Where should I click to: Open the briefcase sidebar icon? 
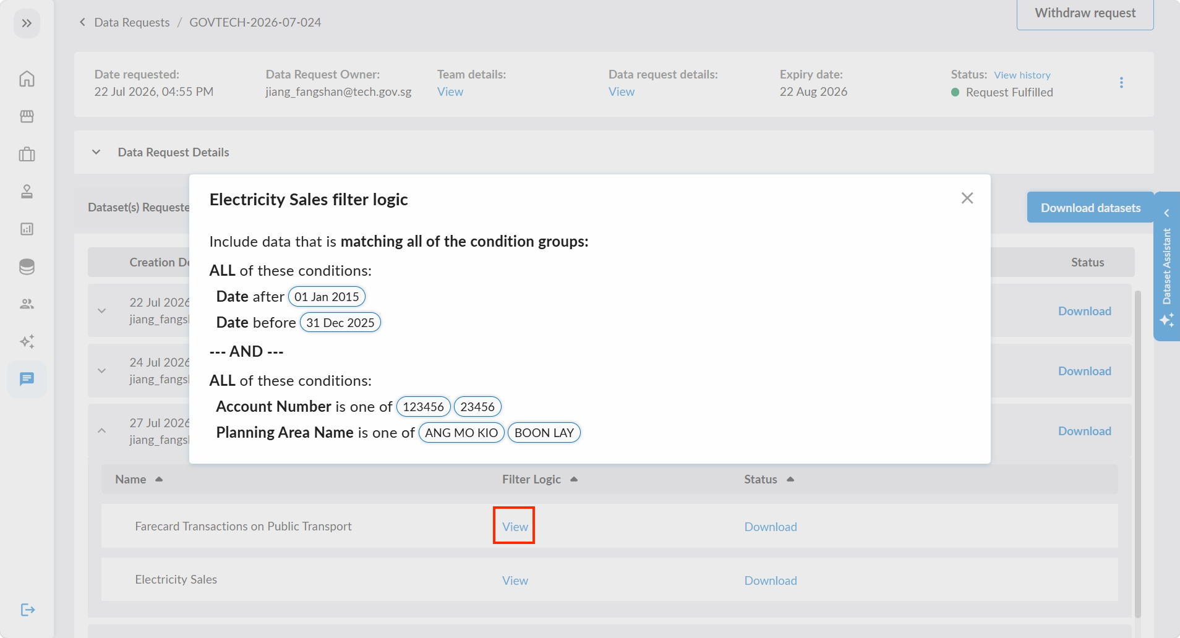point(27,154)
